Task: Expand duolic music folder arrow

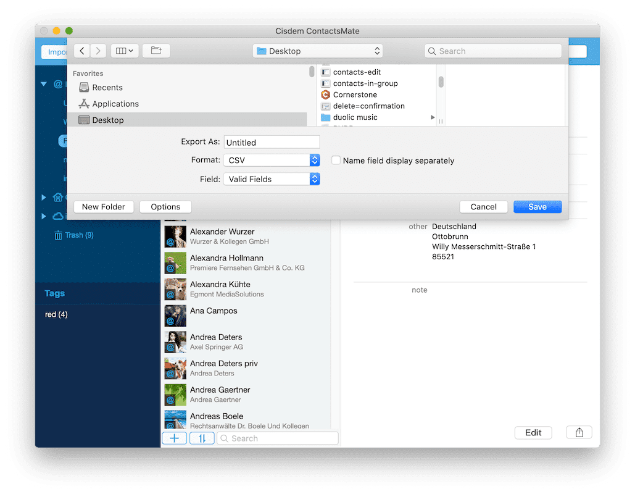Action: click(433, 117)
